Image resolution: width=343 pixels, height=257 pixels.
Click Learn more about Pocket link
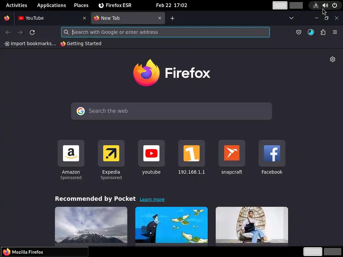[152, 199]
